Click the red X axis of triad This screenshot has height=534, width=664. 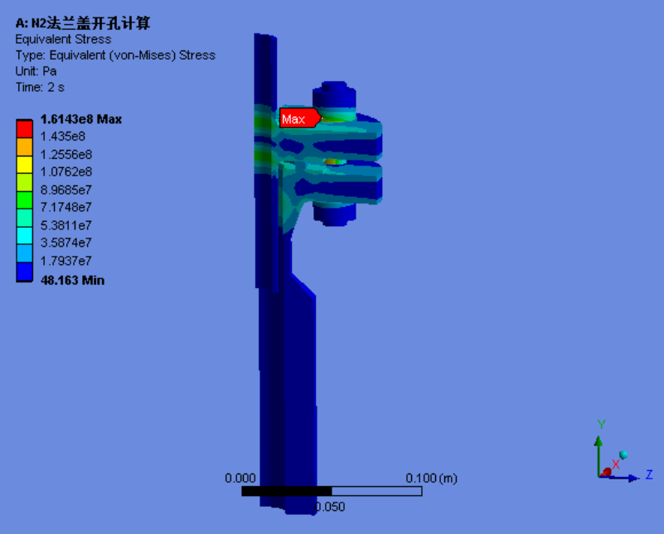coord(606,472)
